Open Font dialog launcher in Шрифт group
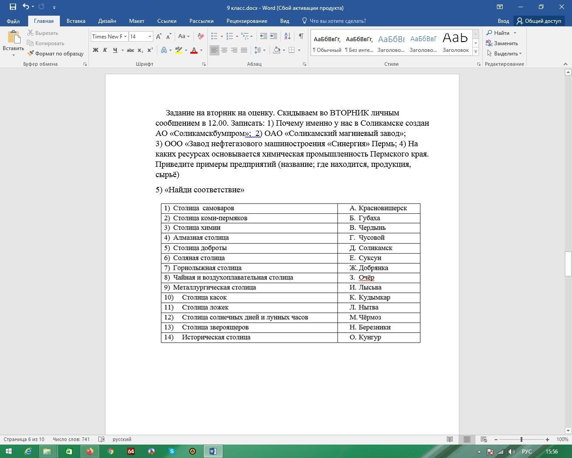Image resolution: width=572 pixels, height=458 pixels. pos(204,64)
